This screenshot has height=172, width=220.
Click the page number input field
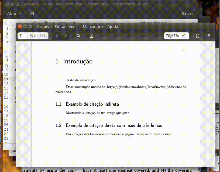(23, 36)
